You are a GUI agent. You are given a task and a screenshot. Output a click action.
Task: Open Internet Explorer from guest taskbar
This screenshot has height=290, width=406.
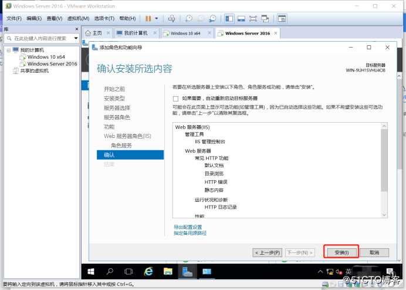tap(148, 271)
